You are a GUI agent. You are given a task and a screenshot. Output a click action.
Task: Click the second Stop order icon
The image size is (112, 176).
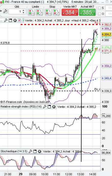pyautogui.click(x=56, y=12)
